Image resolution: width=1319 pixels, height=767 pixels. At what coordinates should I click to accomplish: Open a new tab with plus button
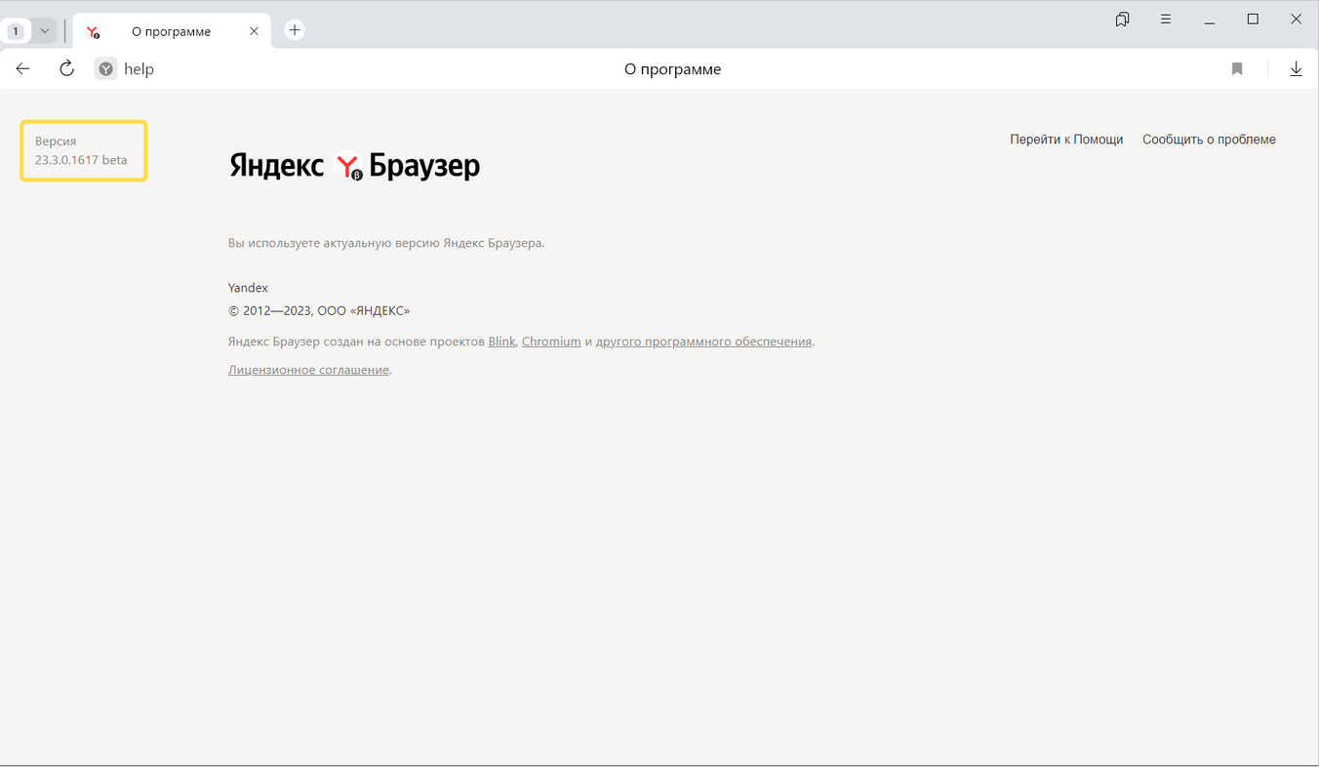click(x=295, y=30)
